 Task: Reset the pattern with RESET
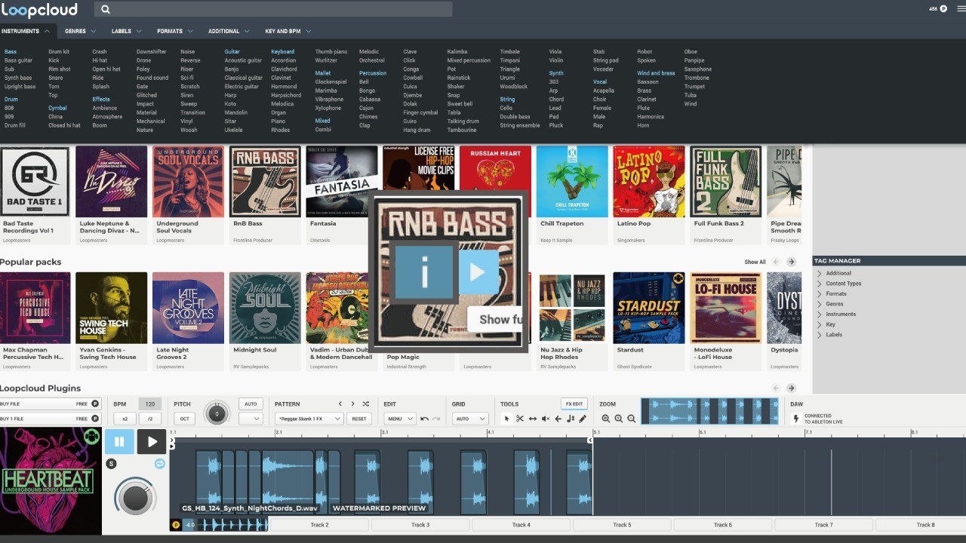click(359, 419)
